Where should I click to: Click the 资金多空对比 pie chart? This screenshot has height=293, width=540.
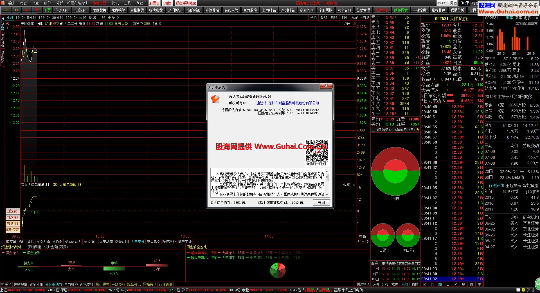point(278,270)
